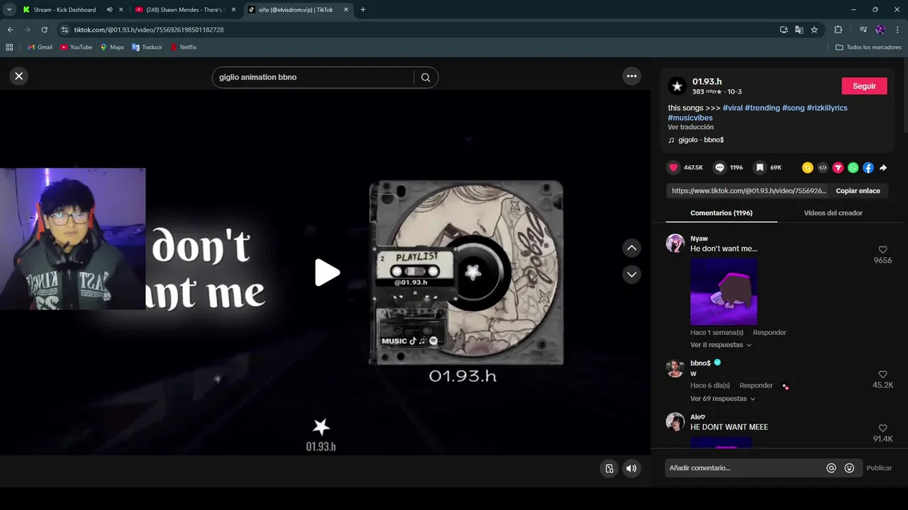Open Nyaw's profile avatar

click(x=675, y=243)
